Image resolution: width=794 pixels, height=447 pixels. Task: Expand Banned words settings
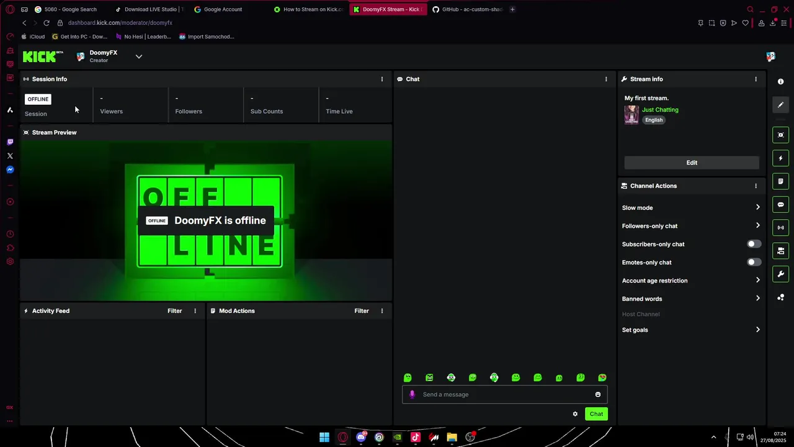pyautogui.click(x=691, y=299)
